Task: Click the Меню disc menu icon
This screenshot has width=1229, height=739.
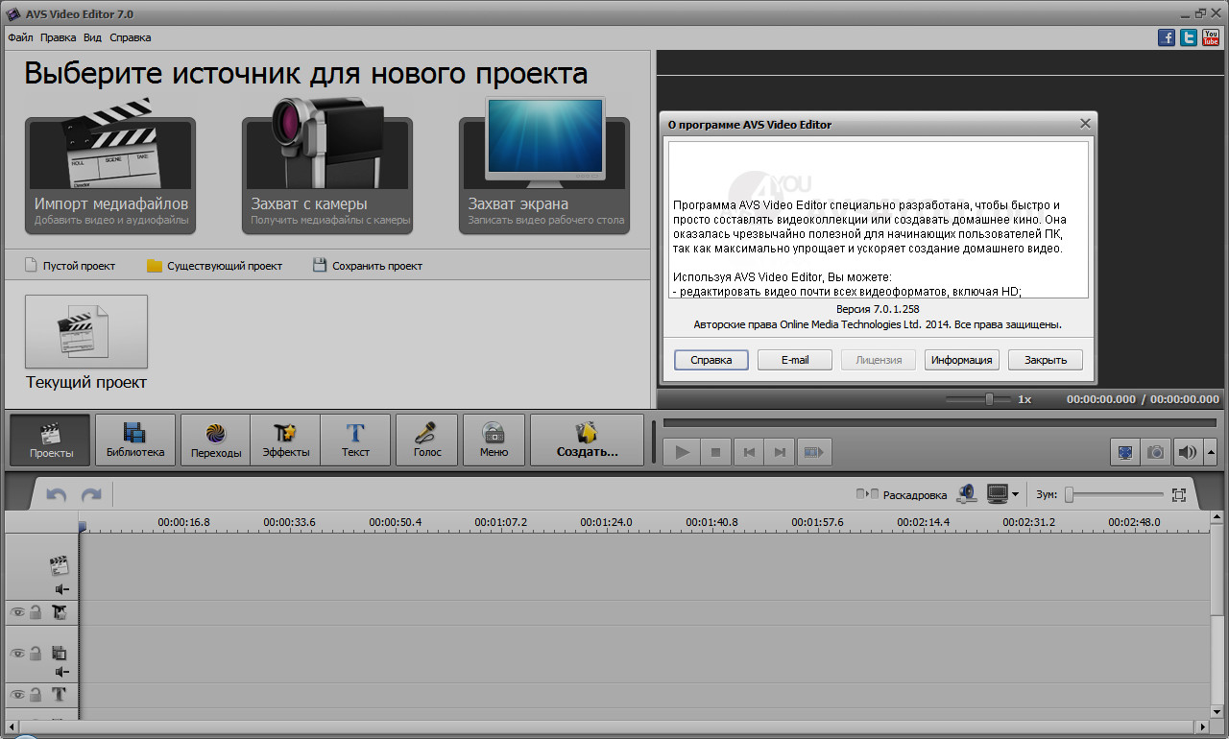Action: pos(494,440)
